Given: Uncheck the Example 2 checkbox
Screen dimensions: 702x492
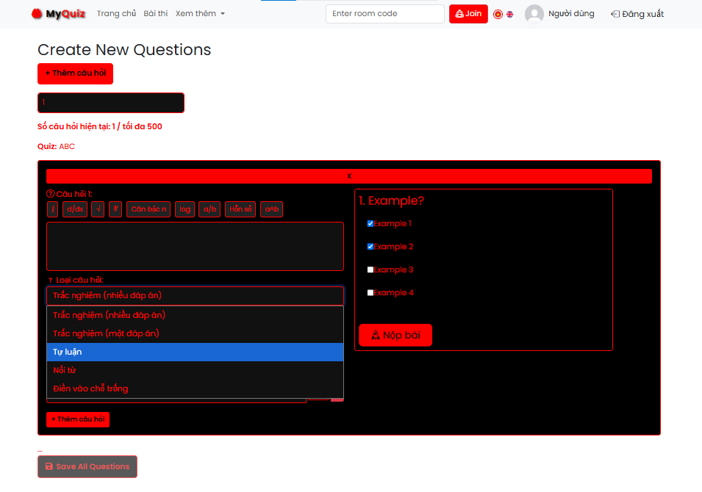Looking at the screenshot, I should (370, 247).
